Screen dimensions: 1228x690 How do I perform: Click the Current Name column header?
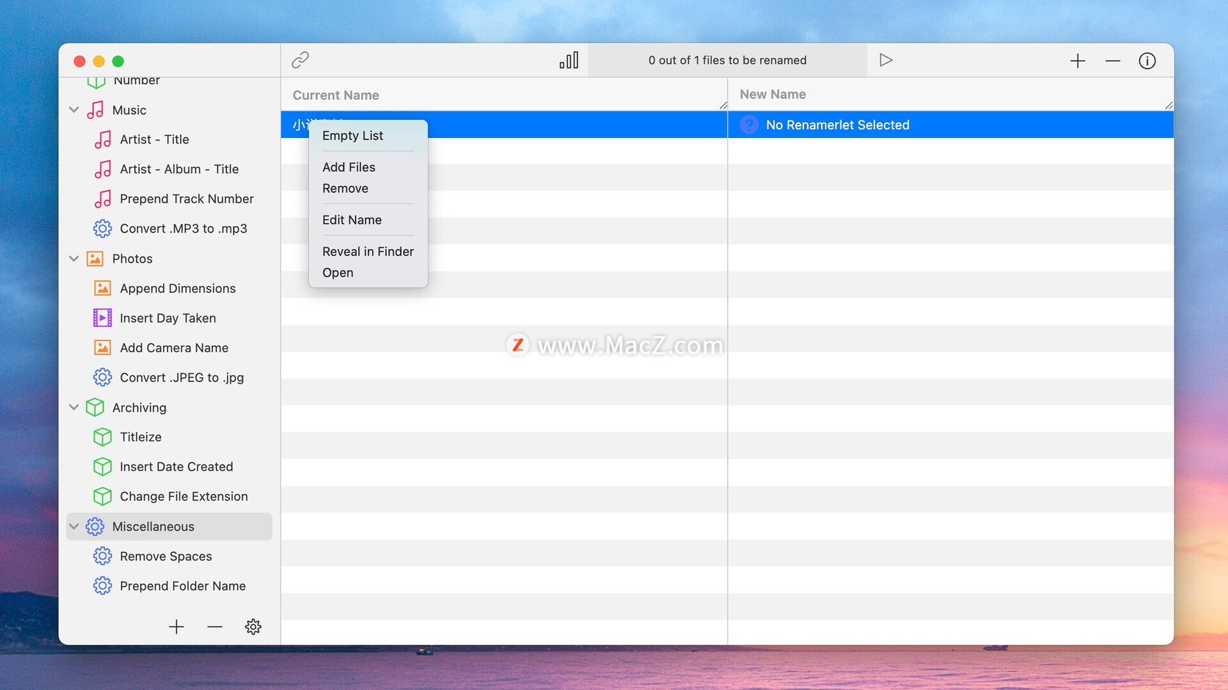336,95
